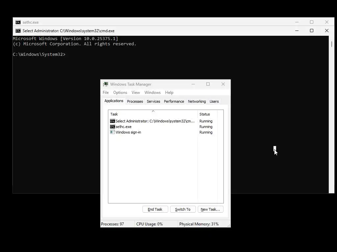The height and width of the screenshot is (252, 337).
Task: Click the Windows Task Manager title icon
Action: tap(106, 84)
